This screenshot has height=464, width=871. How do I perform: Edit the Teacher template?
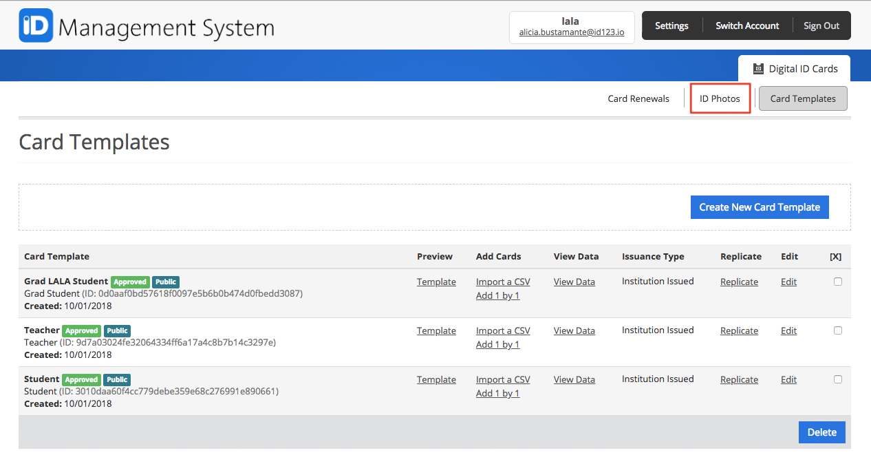coord(788,330)
